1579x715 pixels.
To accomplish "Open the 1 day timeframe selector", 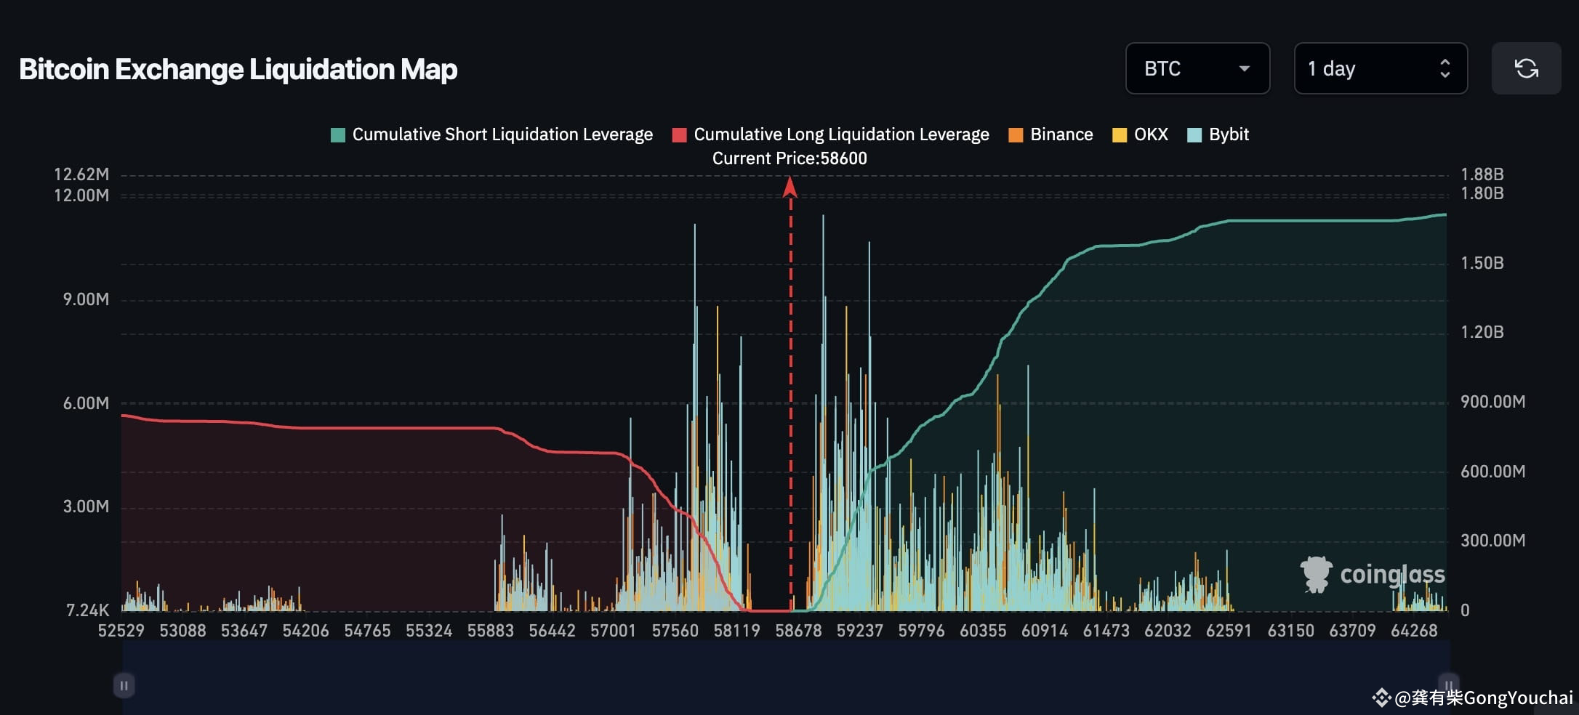I will click(1380, 68).
